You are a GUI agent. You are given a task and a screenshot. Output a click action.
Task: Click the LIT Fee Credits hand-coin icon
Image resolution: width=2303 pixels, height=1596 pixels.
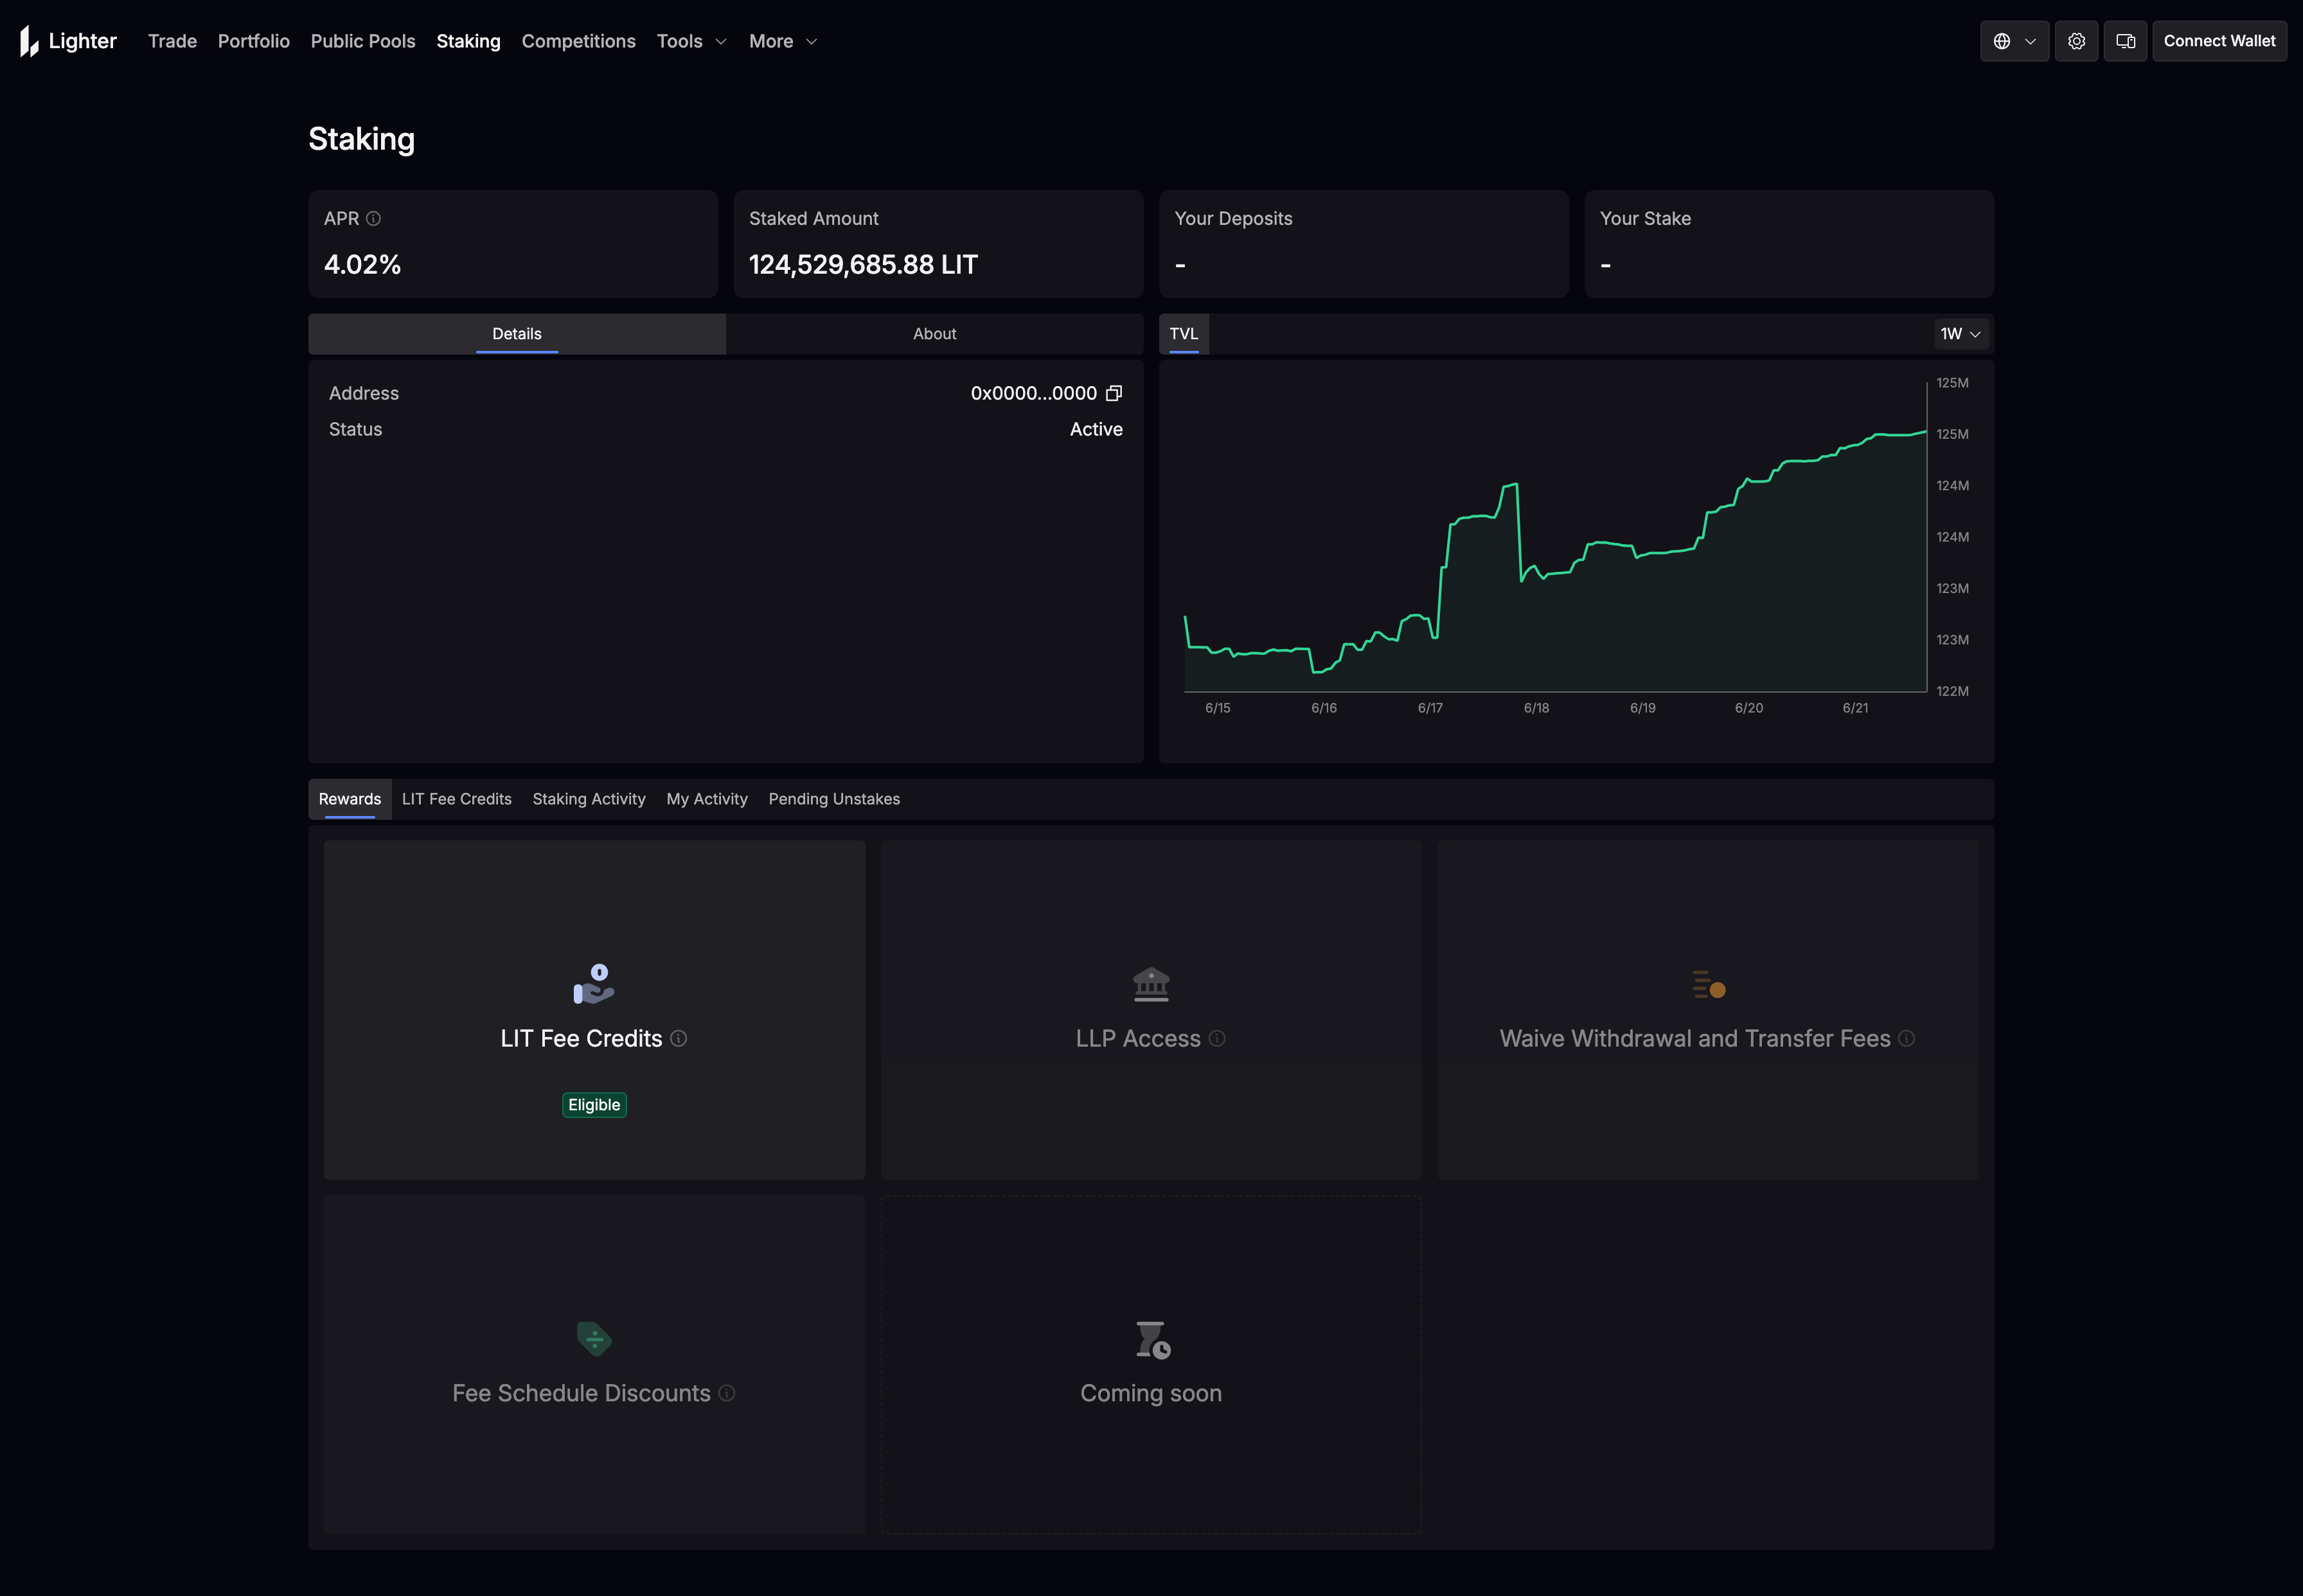coord(594,984)
